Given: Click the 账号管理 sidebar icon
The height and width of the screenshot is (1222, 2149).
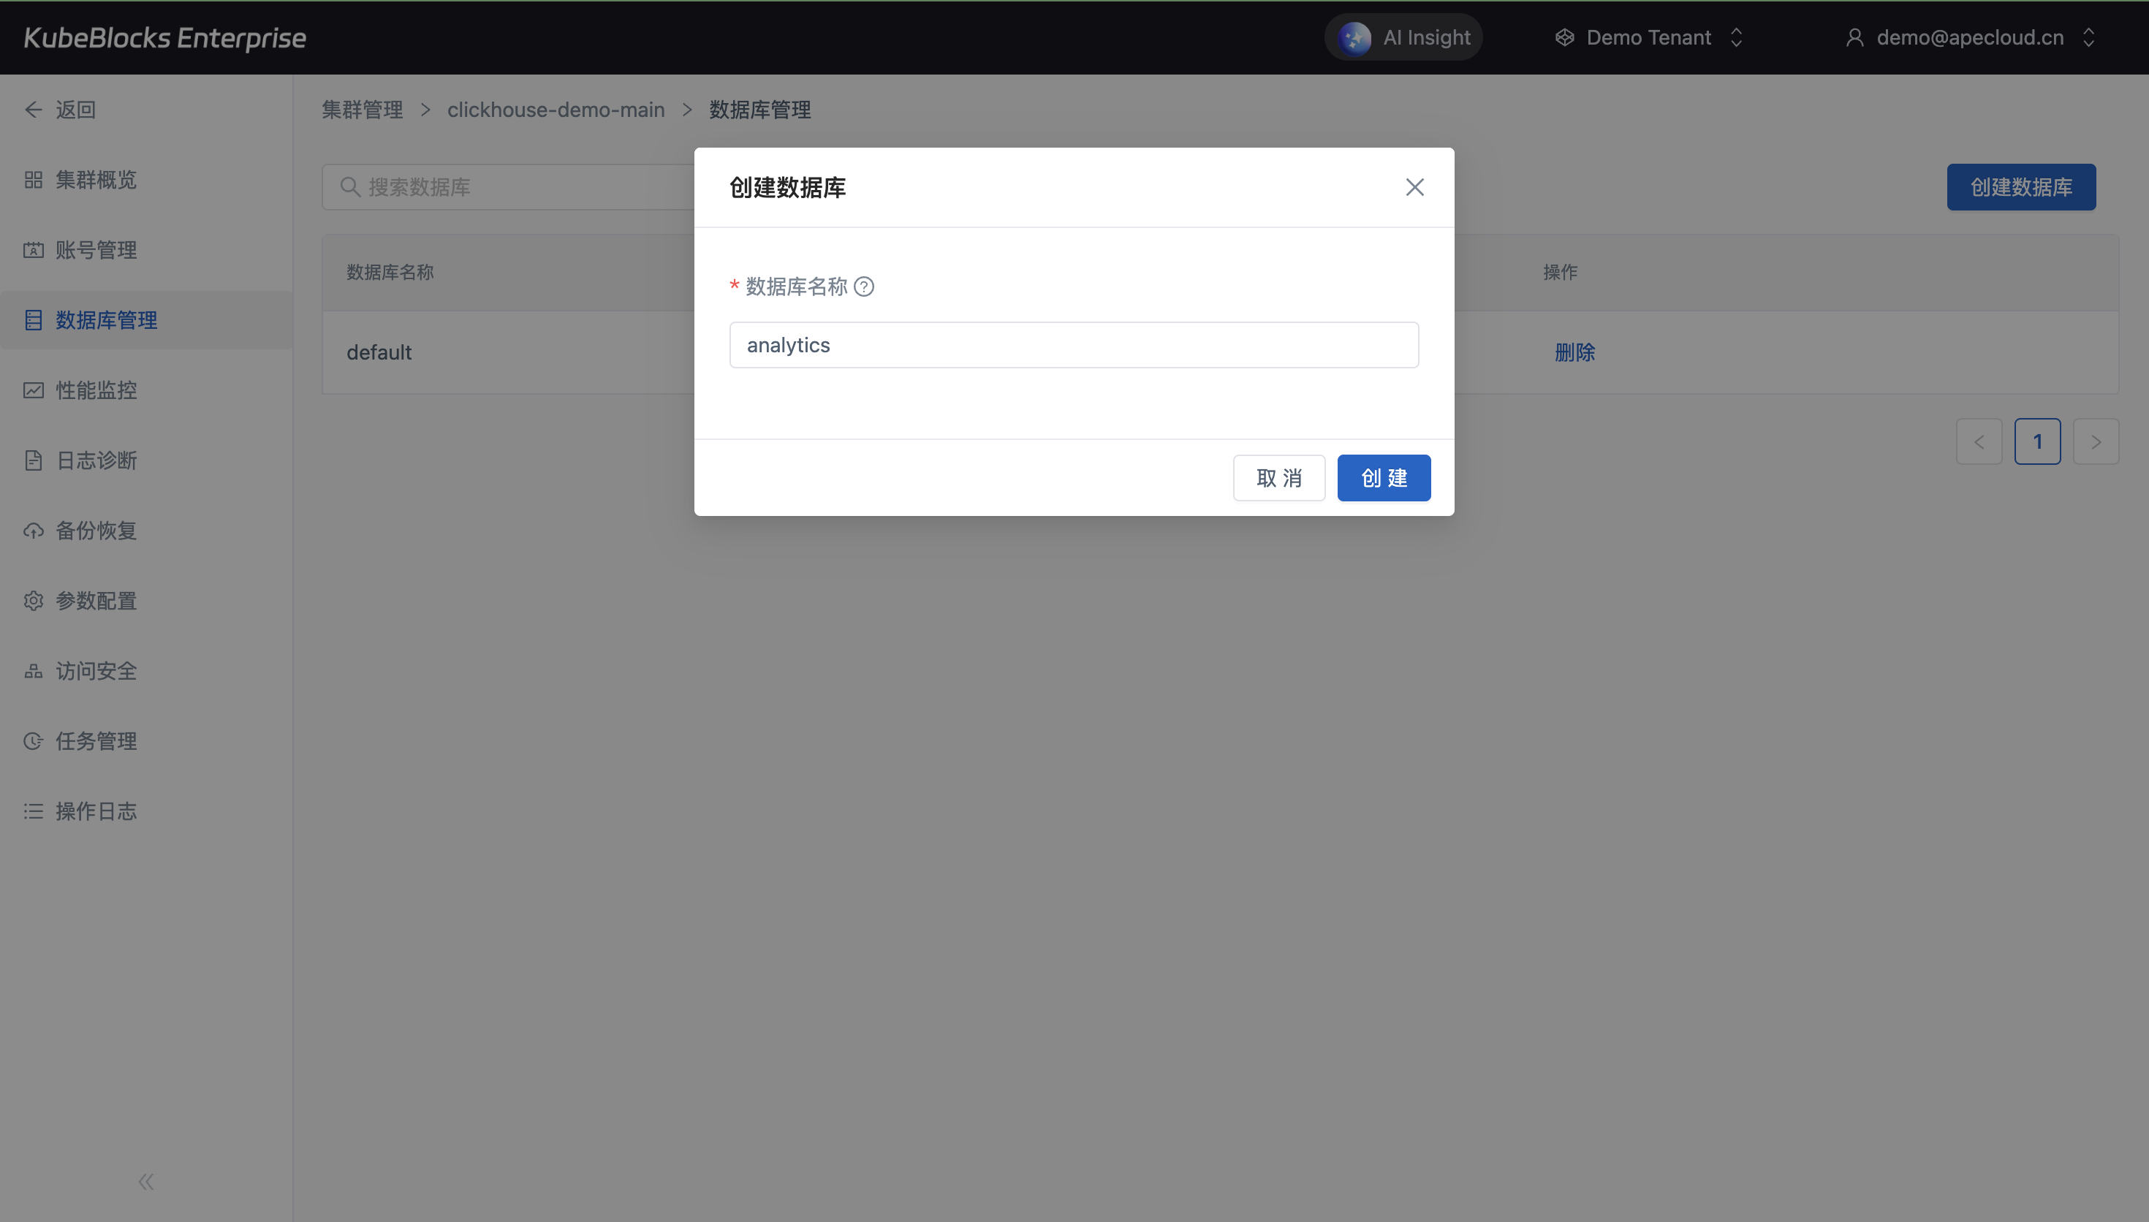Looking at the screenshot, I should point(34,250).
